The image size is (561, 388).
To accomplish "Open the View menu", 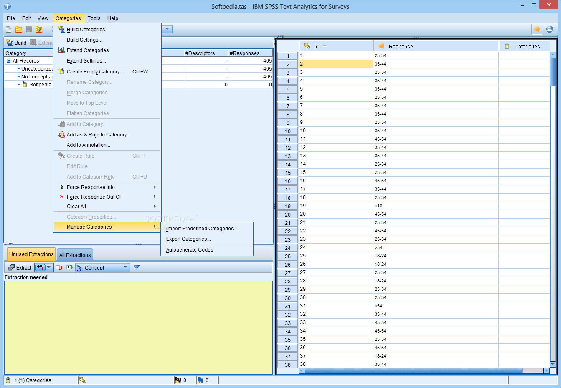I will coord(43,18).
